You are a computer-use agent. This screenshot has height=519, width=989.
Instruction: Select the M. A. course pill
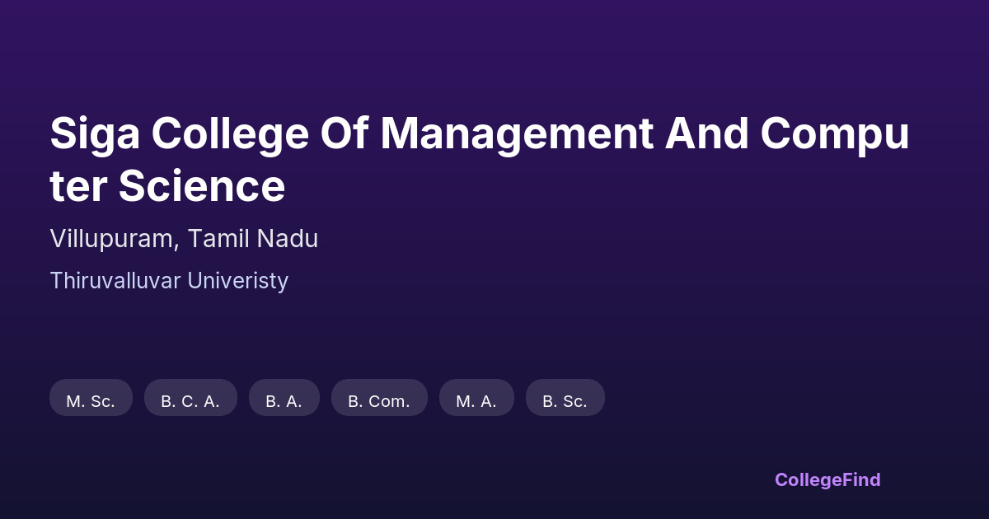coord(476,401)
